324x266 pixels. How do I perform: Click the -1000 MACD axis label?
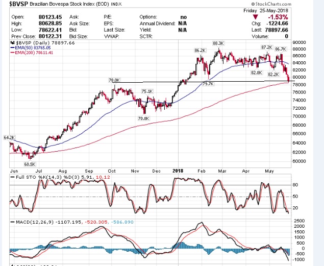click(299, 259)
